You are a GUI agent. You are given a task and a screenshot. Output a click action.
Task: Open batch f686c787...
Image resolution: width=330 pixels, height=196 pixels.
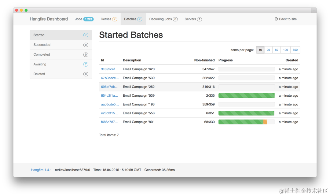(x=109, y=122)
